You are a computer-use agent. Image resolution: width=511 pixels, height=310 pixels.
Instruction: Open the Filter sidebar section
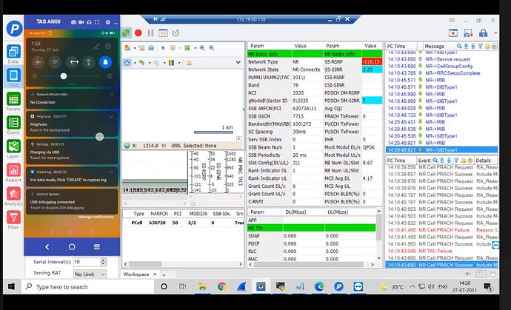click(x=13, y=220)
